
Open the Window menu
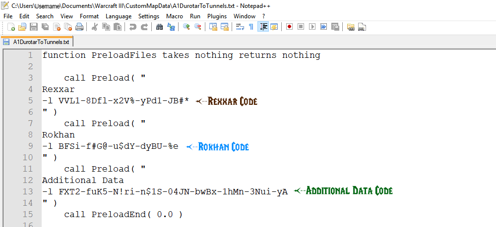click(244, 16)
